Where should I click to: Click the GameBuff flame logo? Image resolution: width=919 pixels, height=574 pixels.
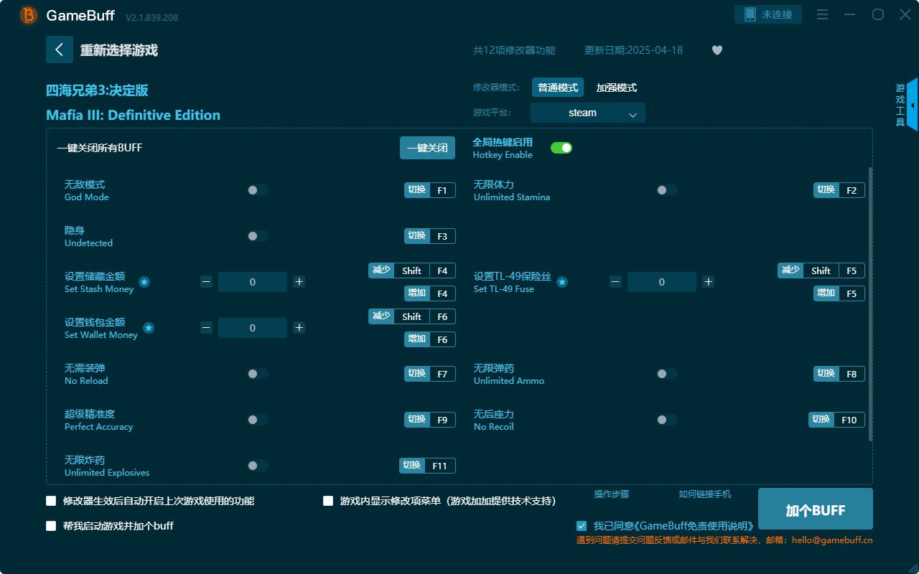(27, 14)
